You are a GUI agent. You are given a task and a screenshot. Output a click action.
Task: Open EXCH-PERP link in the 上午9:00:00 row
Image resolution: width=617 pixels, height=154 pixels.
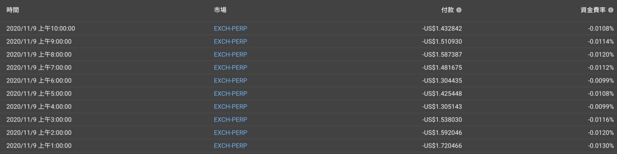pyautogui.click(x=230, y=41)
